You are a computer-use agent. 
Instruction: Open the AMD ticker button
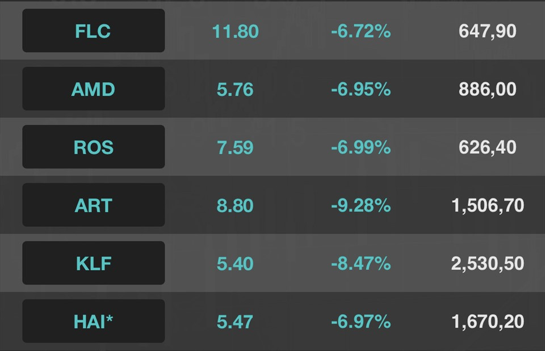(94, 88)
